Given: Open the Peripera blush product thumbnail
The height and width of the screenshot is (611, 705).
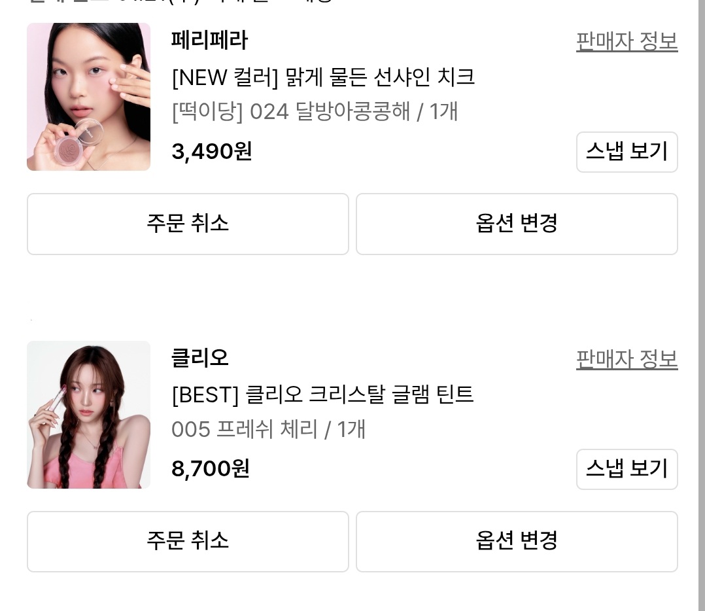Looking at the screenshot, I should 88,97.
